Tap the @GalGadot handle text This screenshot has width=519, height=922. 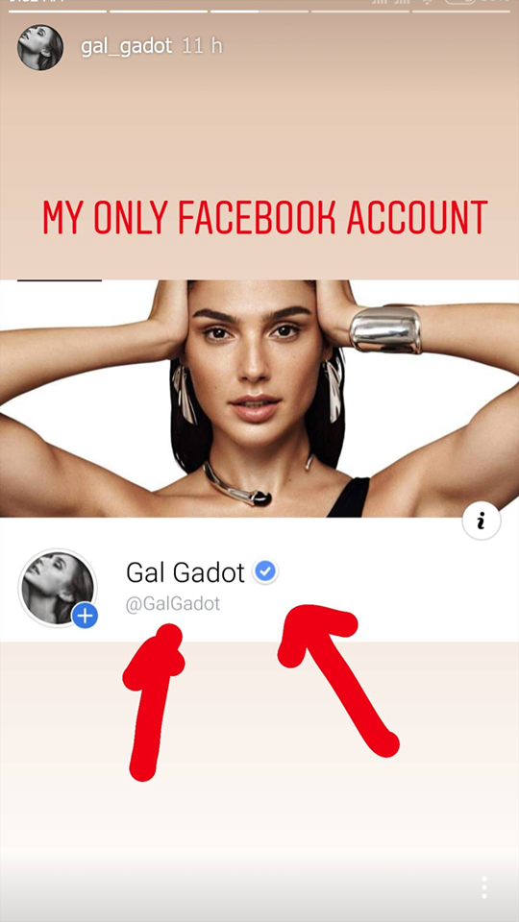point(173,604)
